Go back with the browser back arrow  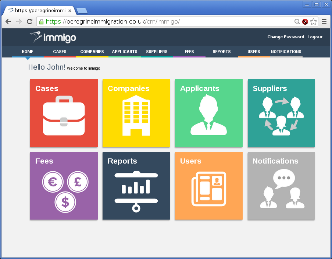(x=8, y=21)
